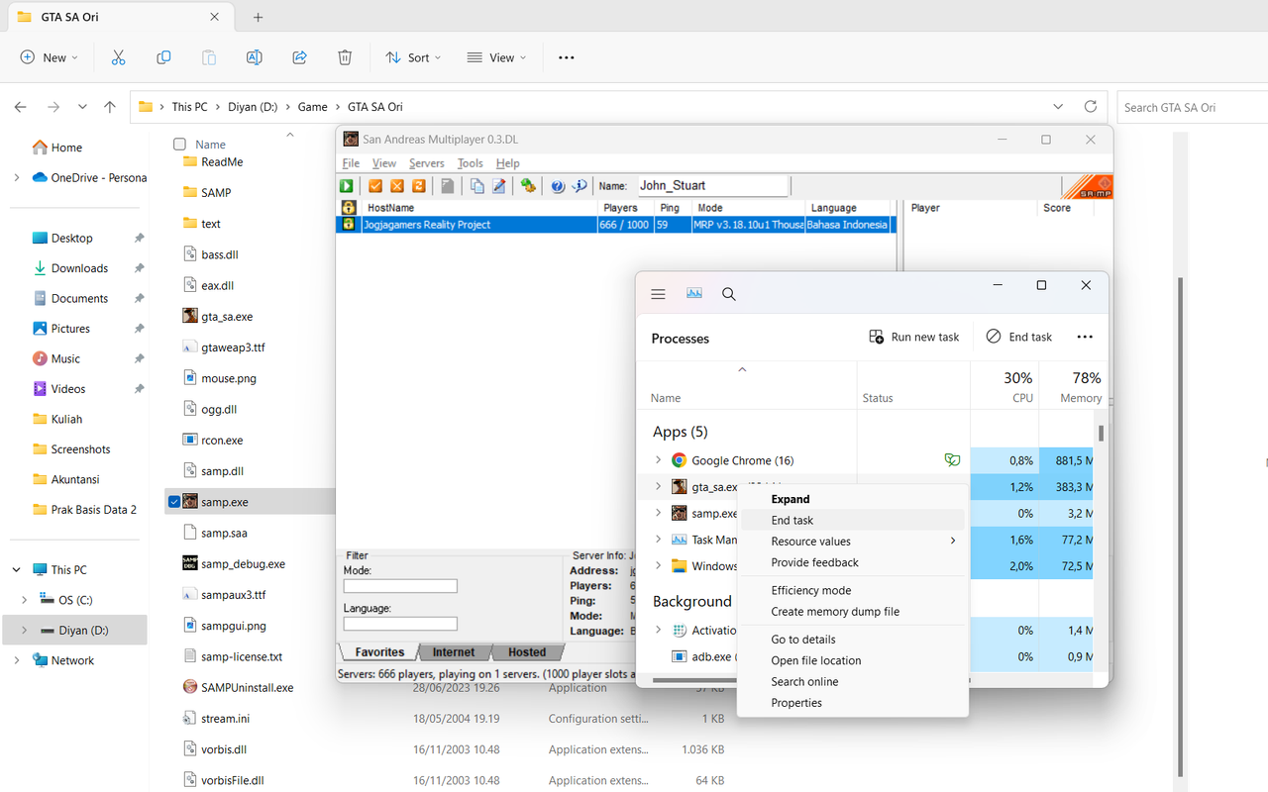Click Task Manager's vertical scrollbar thumb
Screen dimensions: 1268x792
(x=1101, y=434)
